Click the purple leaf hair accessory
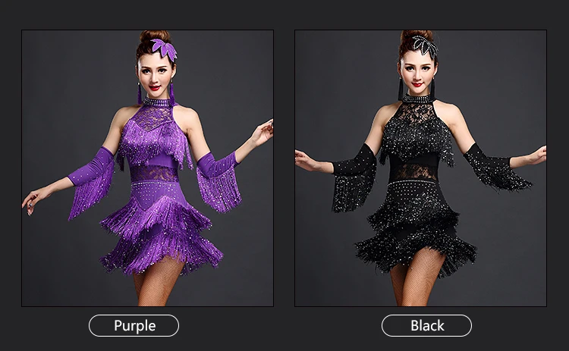 click(165, 49)
